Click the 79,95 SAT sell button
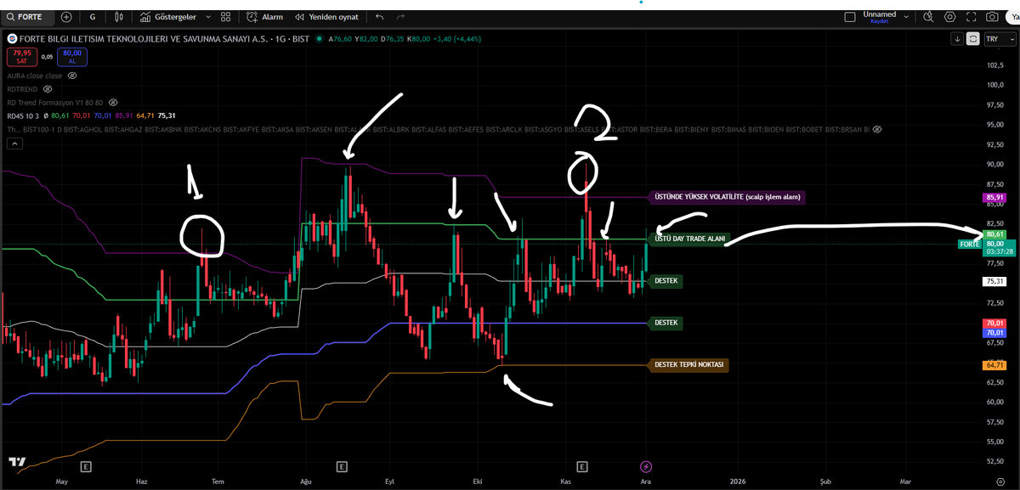This screenshot has height=490, width=1020. (21, 57)
